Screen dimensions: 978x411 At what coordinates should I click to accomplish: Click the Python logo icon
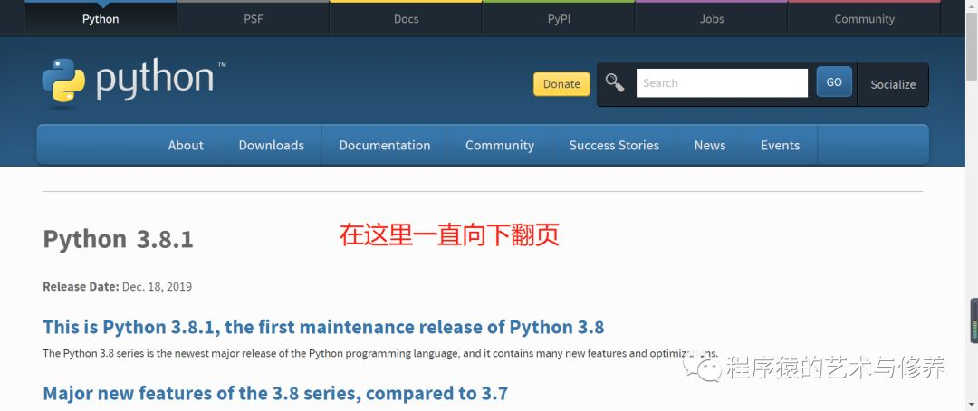[63, 81]
